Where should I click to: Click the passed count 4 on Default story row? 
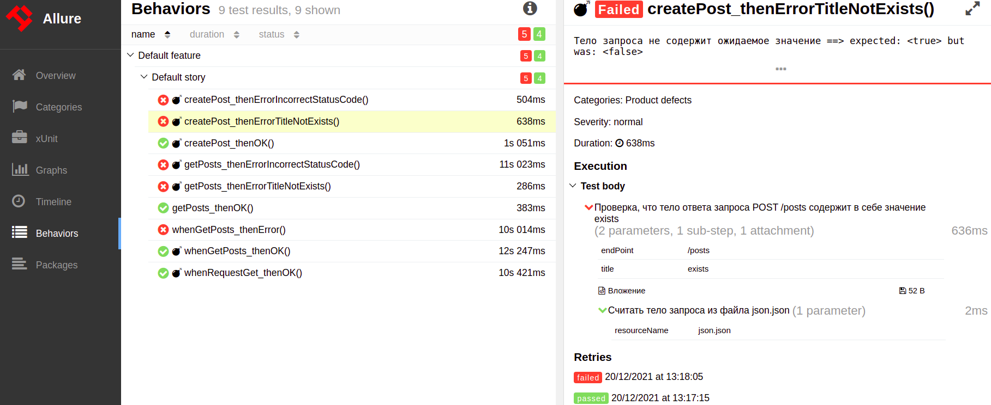(x=539, y=78)
